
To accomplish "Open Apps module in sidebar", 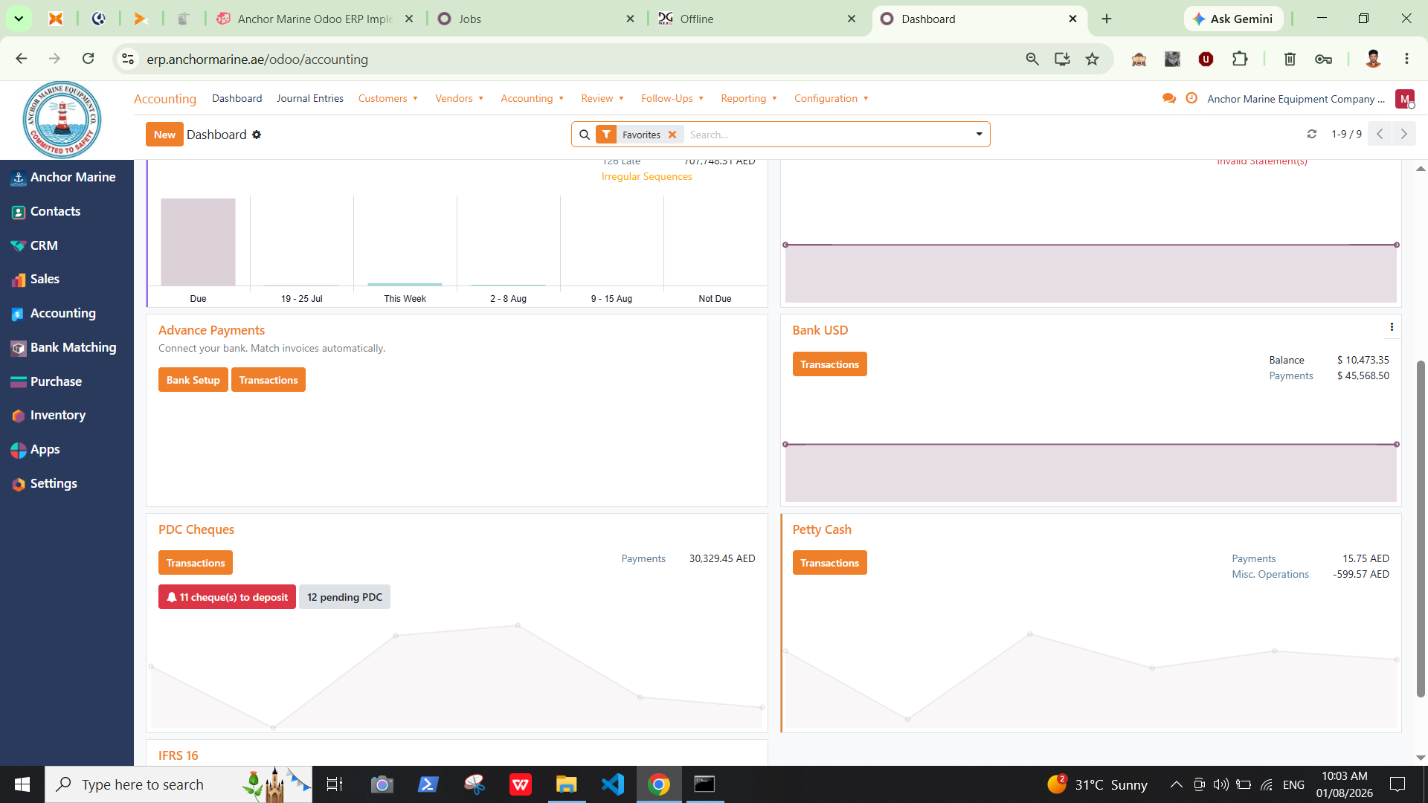I will tap(36, 449).
